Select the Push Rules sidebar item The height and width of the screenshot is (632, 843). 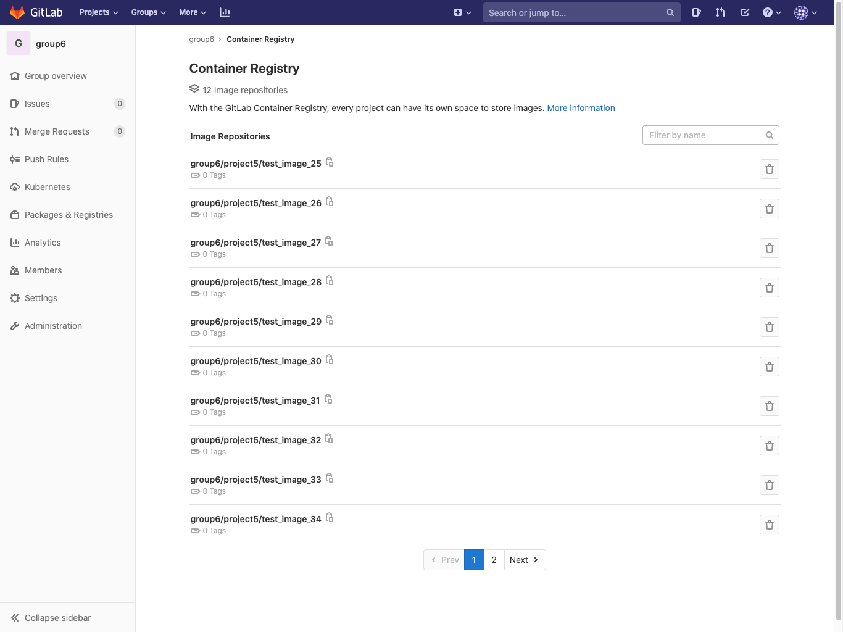click(46, 159)
